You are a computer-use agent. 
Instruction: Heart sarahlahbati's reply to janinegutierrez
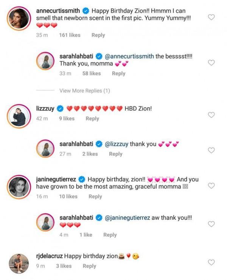tap(212, 224)
